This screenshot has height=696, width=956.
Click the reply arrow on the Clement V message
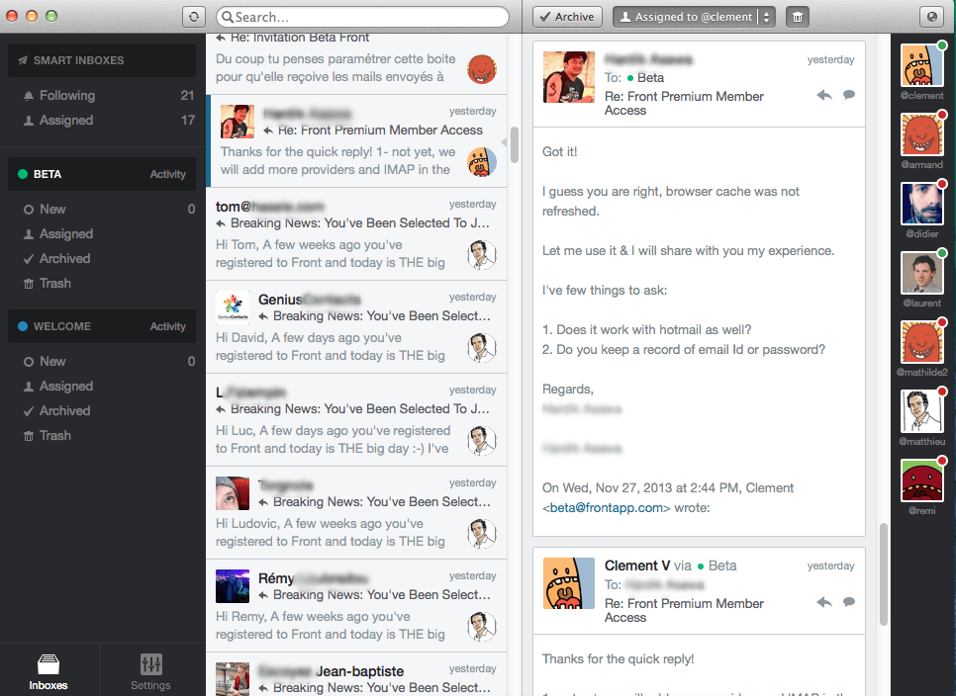[824, 602]
